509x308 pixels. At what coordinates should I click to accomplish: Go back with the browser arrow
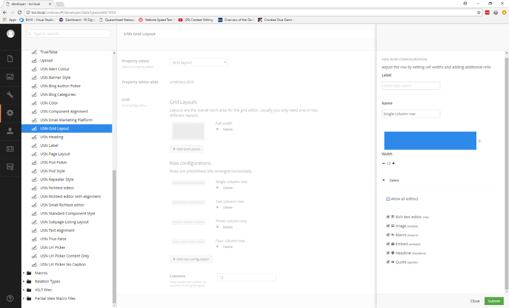(x=5, y=12)
